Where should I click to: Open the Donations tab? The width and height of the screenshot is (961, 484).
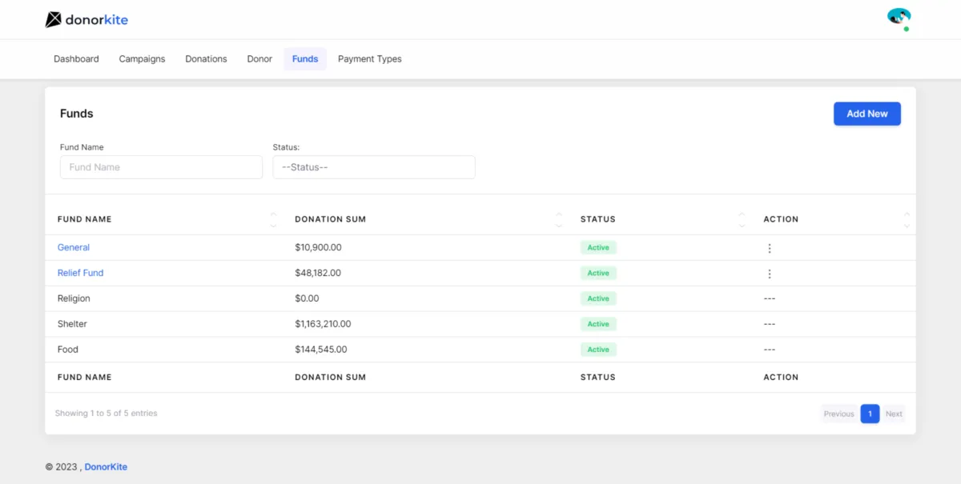[x=206, y=59]
